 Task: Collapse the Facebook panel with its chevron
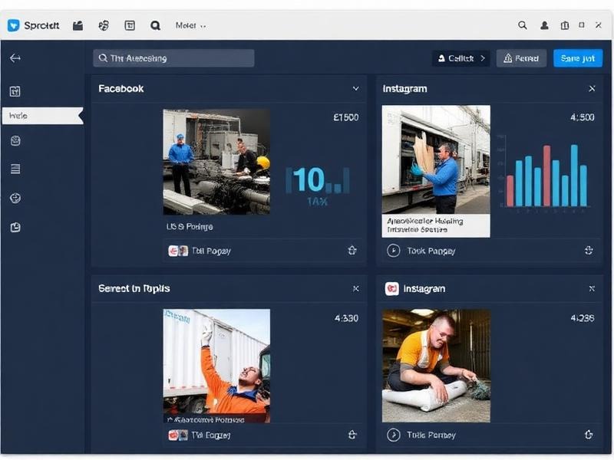coord(356,88)
